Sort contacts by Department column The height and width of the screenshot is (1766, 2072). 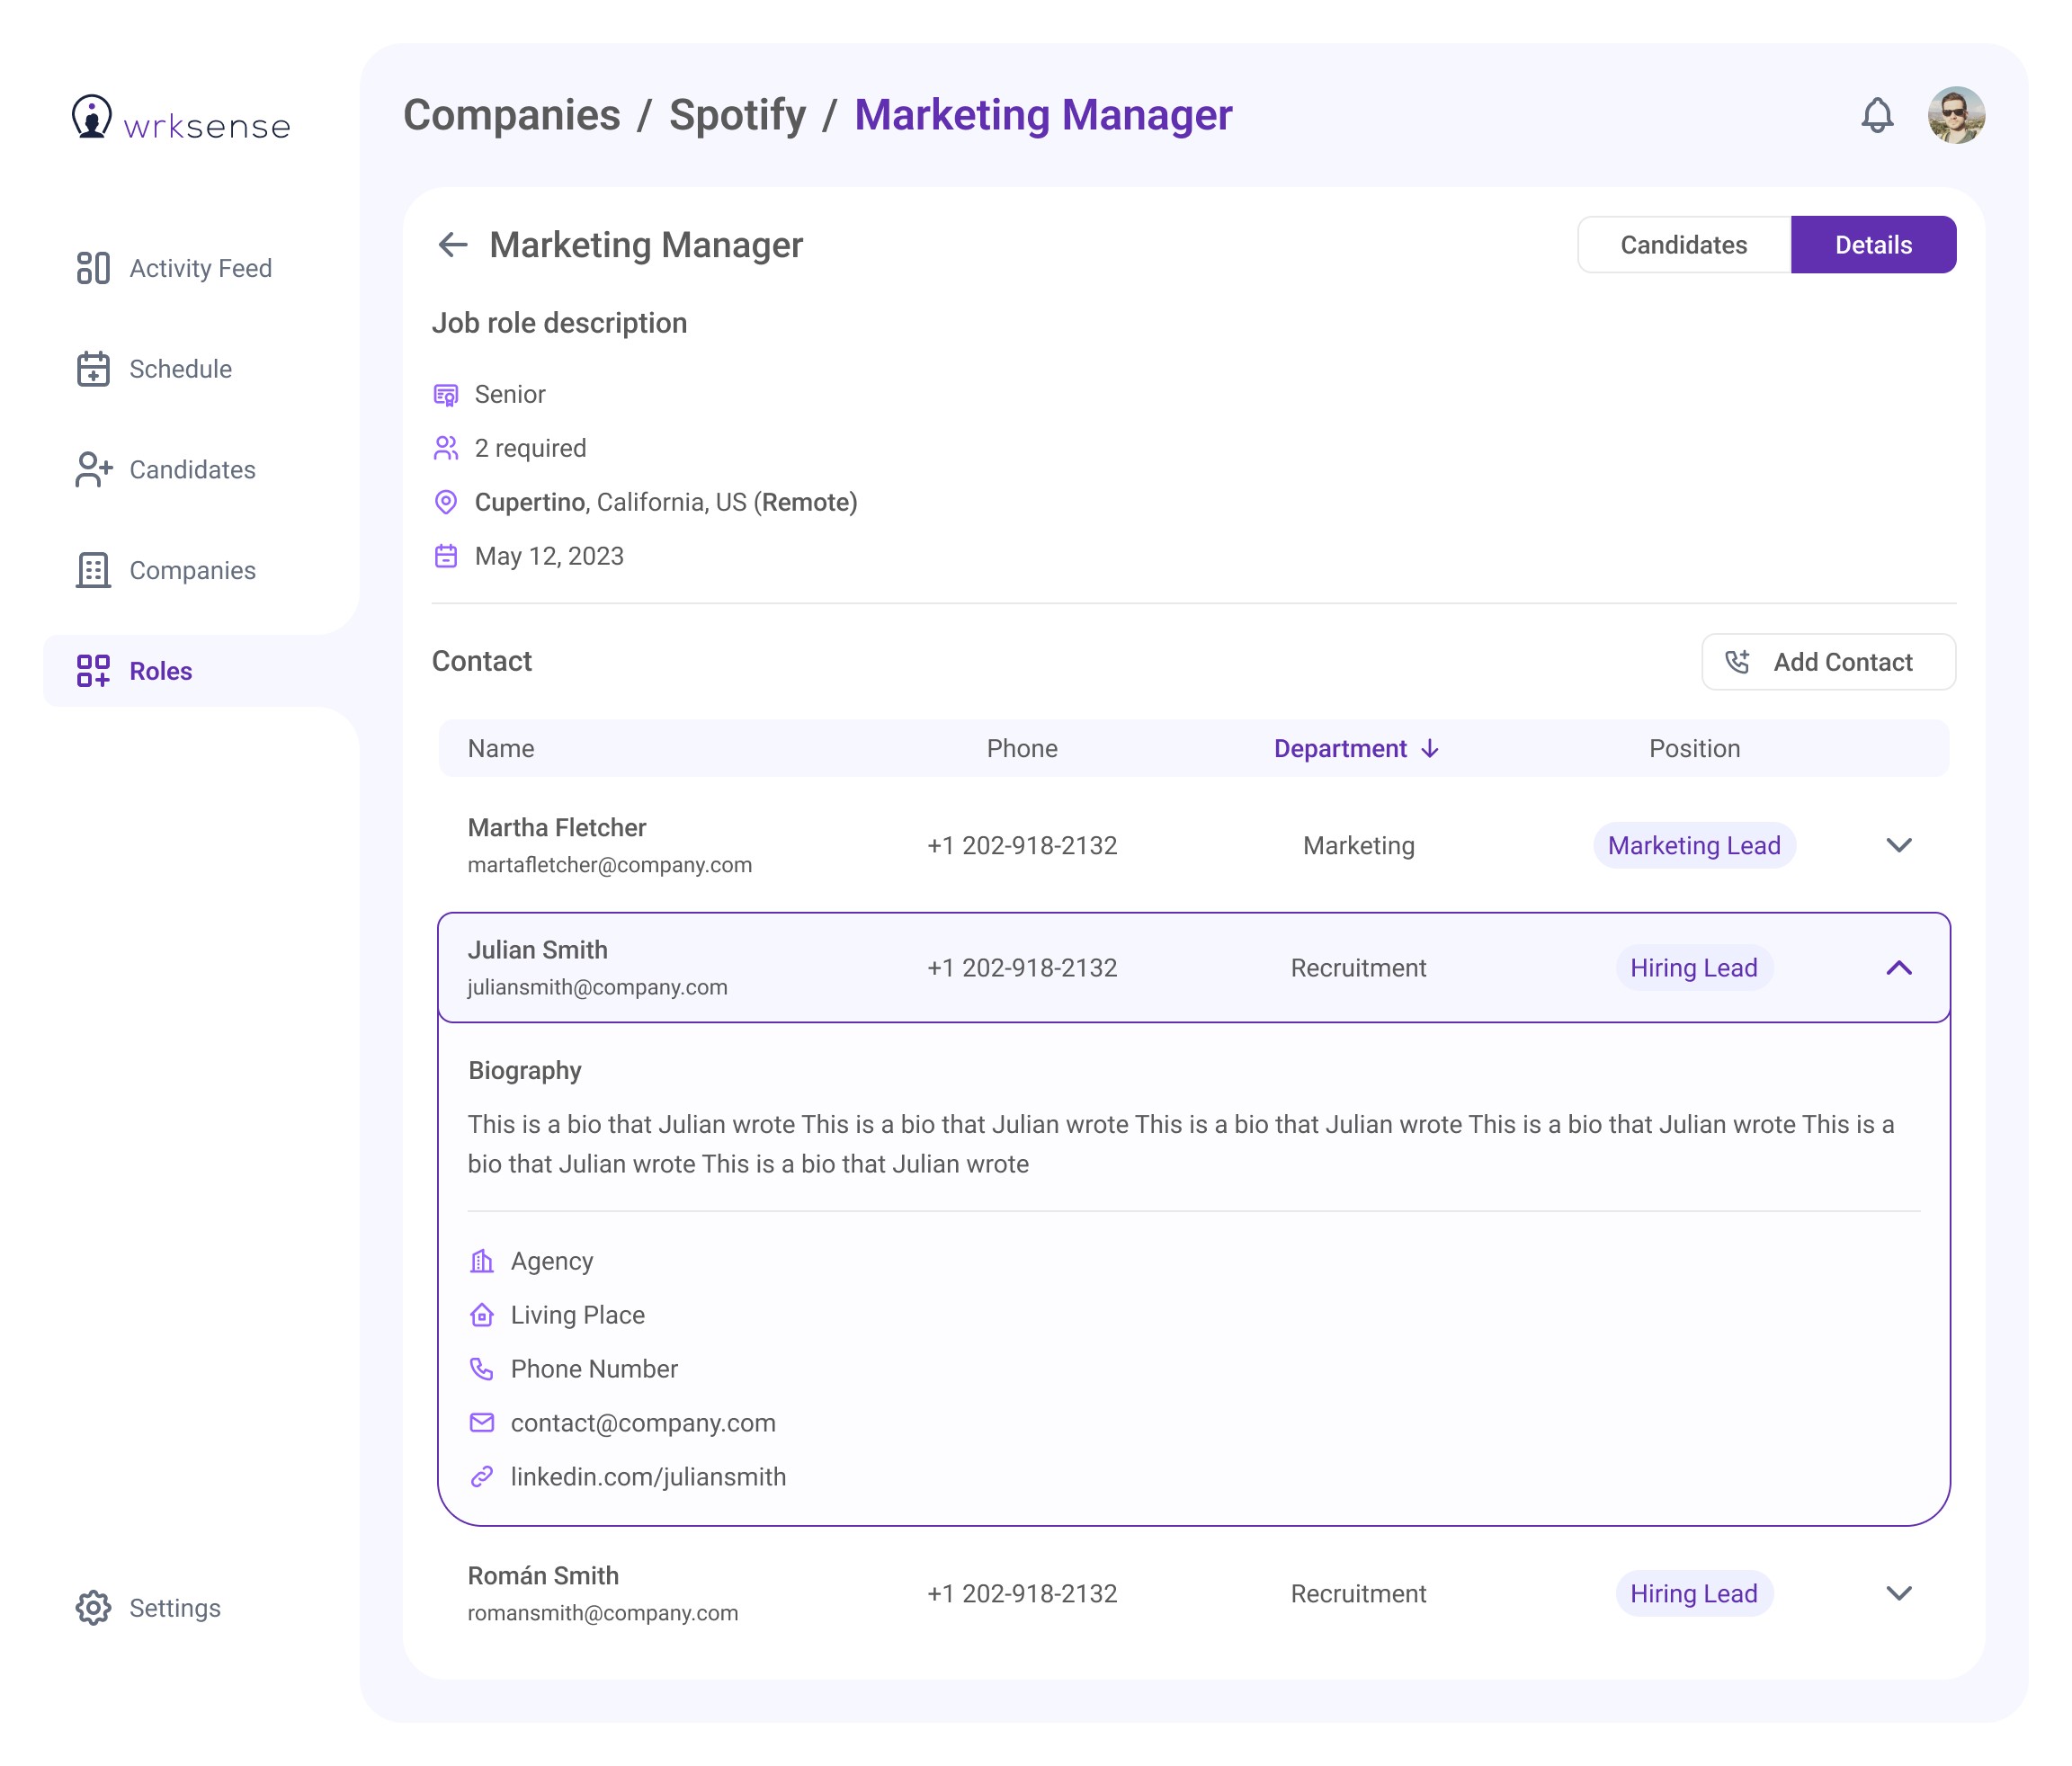(1355, 749)
